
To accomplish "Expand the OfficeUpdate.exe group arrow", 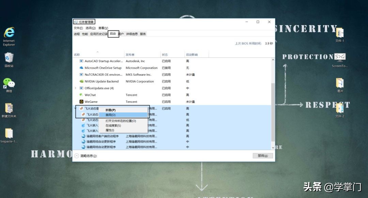I will (75, 88).
